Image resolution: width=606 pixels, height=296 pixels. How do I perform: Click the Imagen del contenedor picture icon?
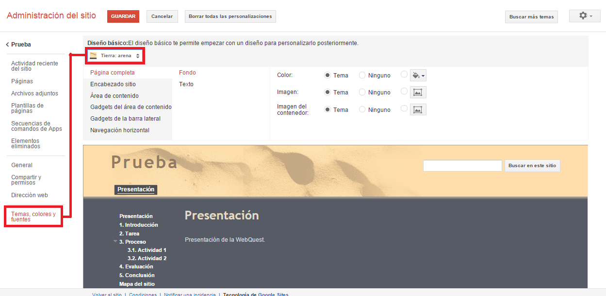pos(418,110)
